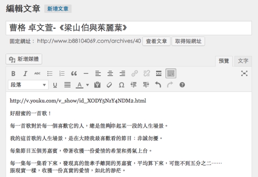Insert special character with omega icon
This screenshot has width=258, height=177.
121,85
